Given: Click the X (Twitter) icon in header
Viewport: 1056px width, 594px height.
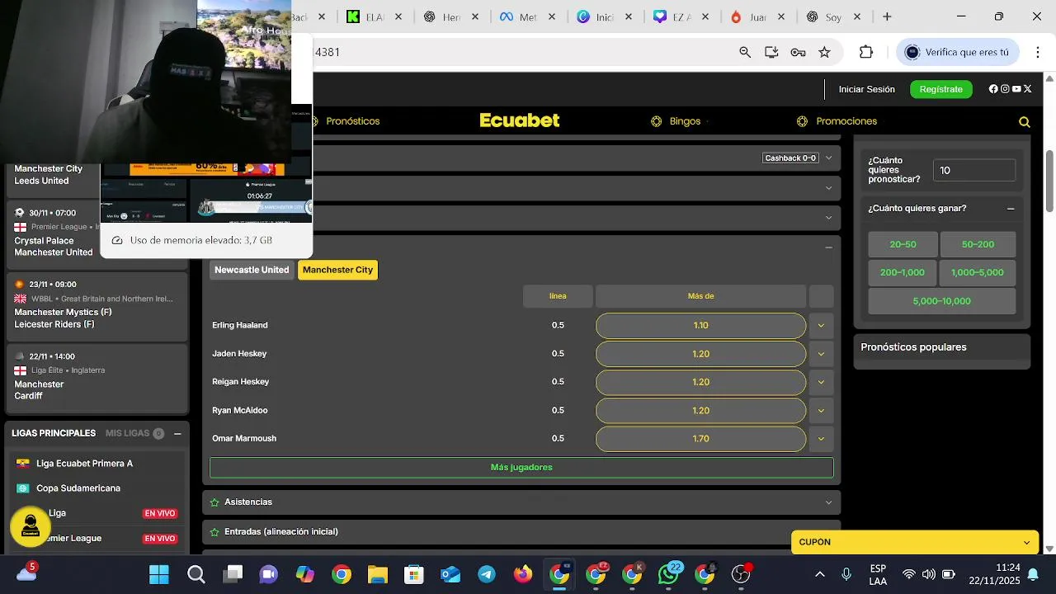Looking at the screenshot, I should click(1028, 89).
